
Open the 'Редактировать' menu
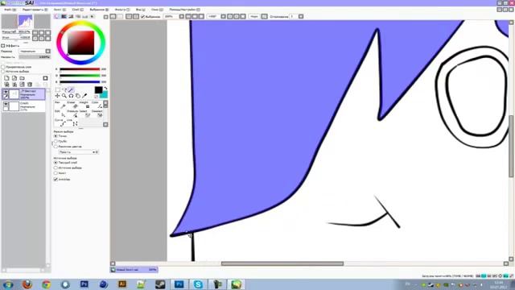35,10
